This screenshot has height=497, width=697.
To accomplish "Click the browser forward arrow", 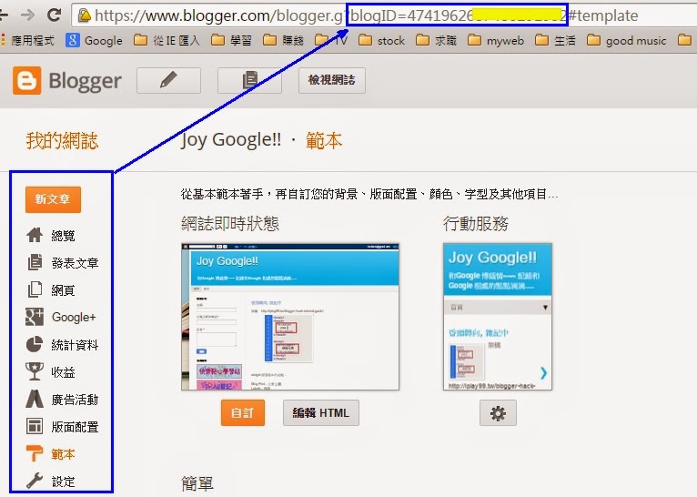I will [27, 15].
